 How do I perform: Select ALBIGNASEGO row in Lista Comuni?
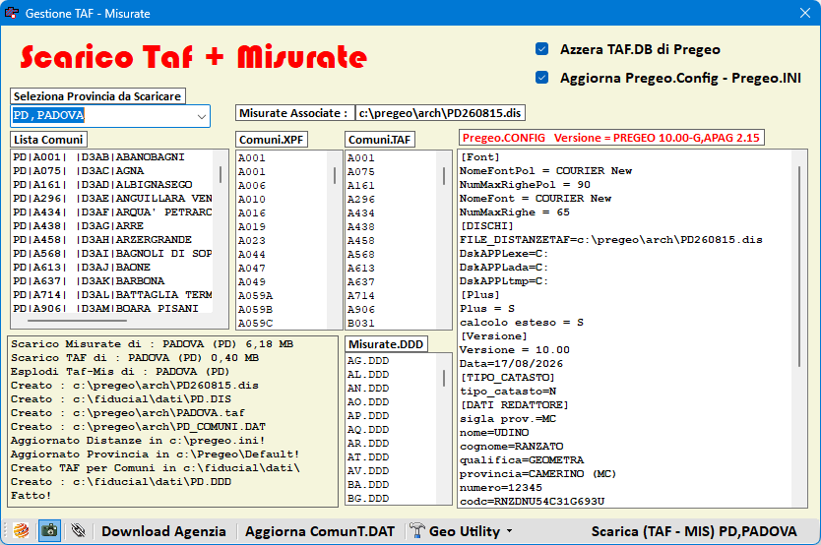pos(112,184)
